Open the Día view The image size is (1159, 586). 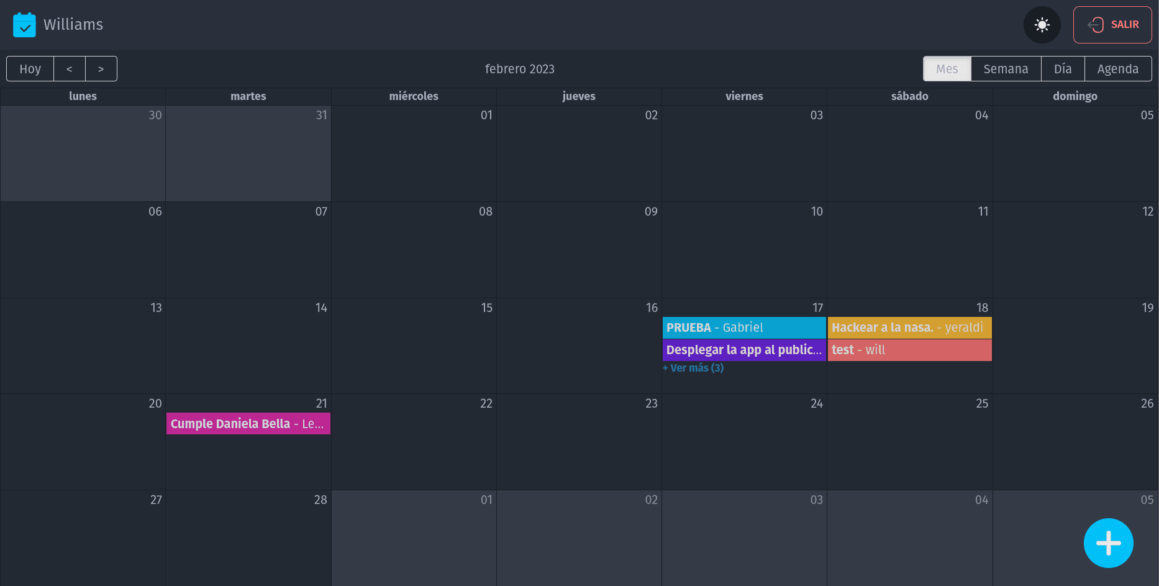click(x=1063, y=68)
